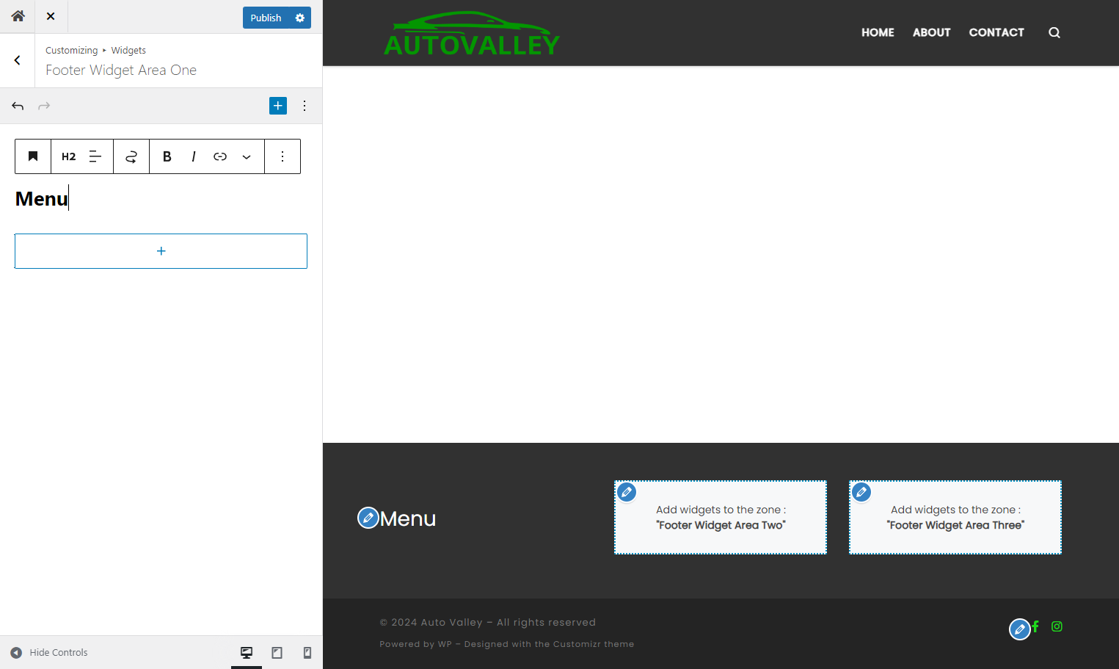Click Hide Controls
This screenshot has height=669, width=1119.
(49, 652)
